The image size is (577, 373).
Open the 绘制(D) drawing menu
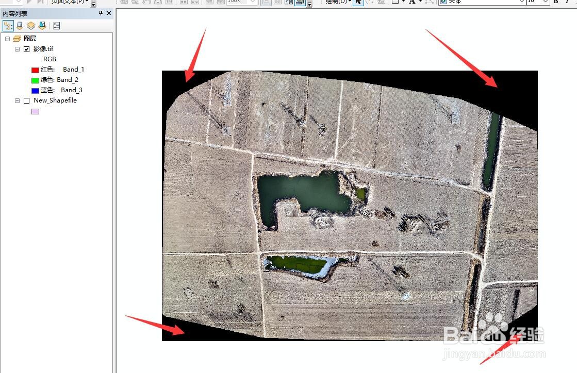click(338, 2)
